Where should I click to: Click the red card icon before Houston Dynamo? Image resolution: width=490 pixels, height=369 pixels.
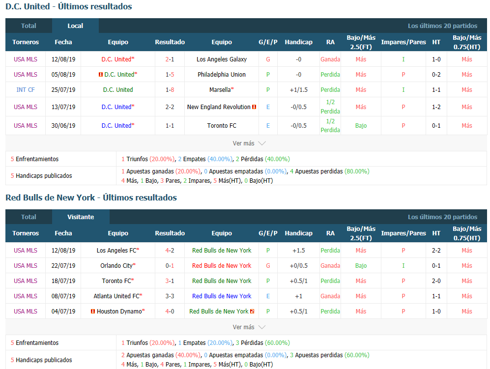tap(93, 312)
